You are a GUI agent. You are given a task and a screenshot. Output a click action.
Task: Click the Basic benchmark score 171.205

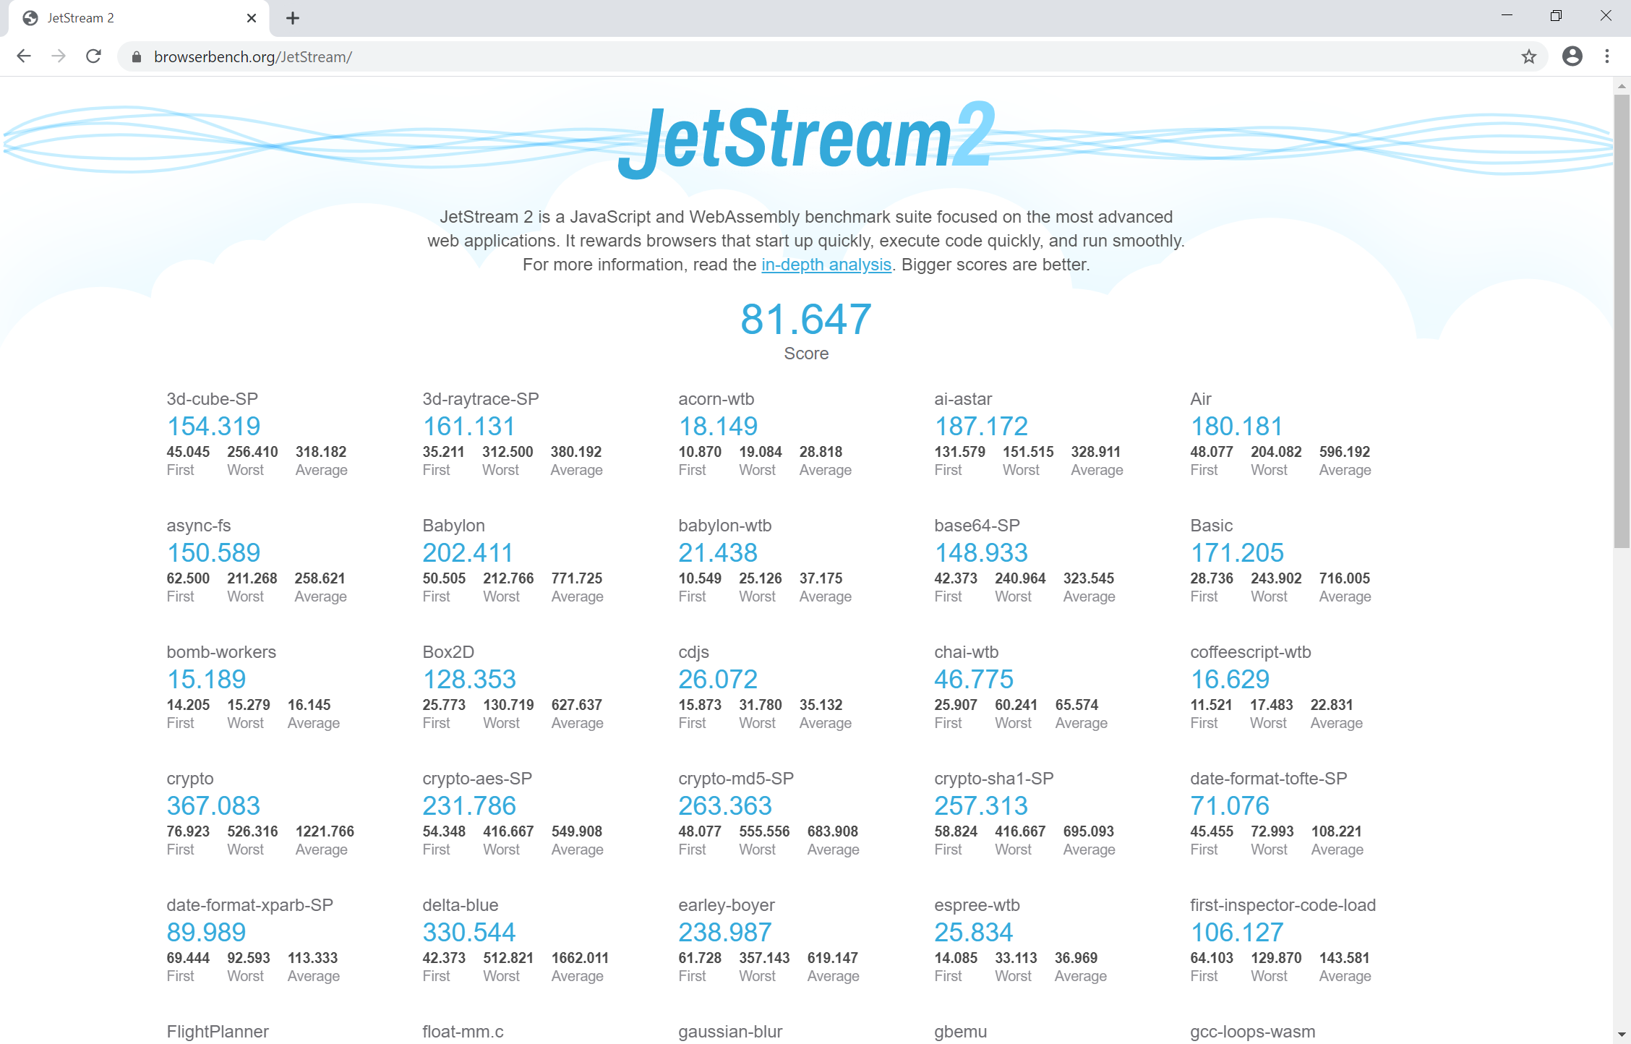point(1237,553)
